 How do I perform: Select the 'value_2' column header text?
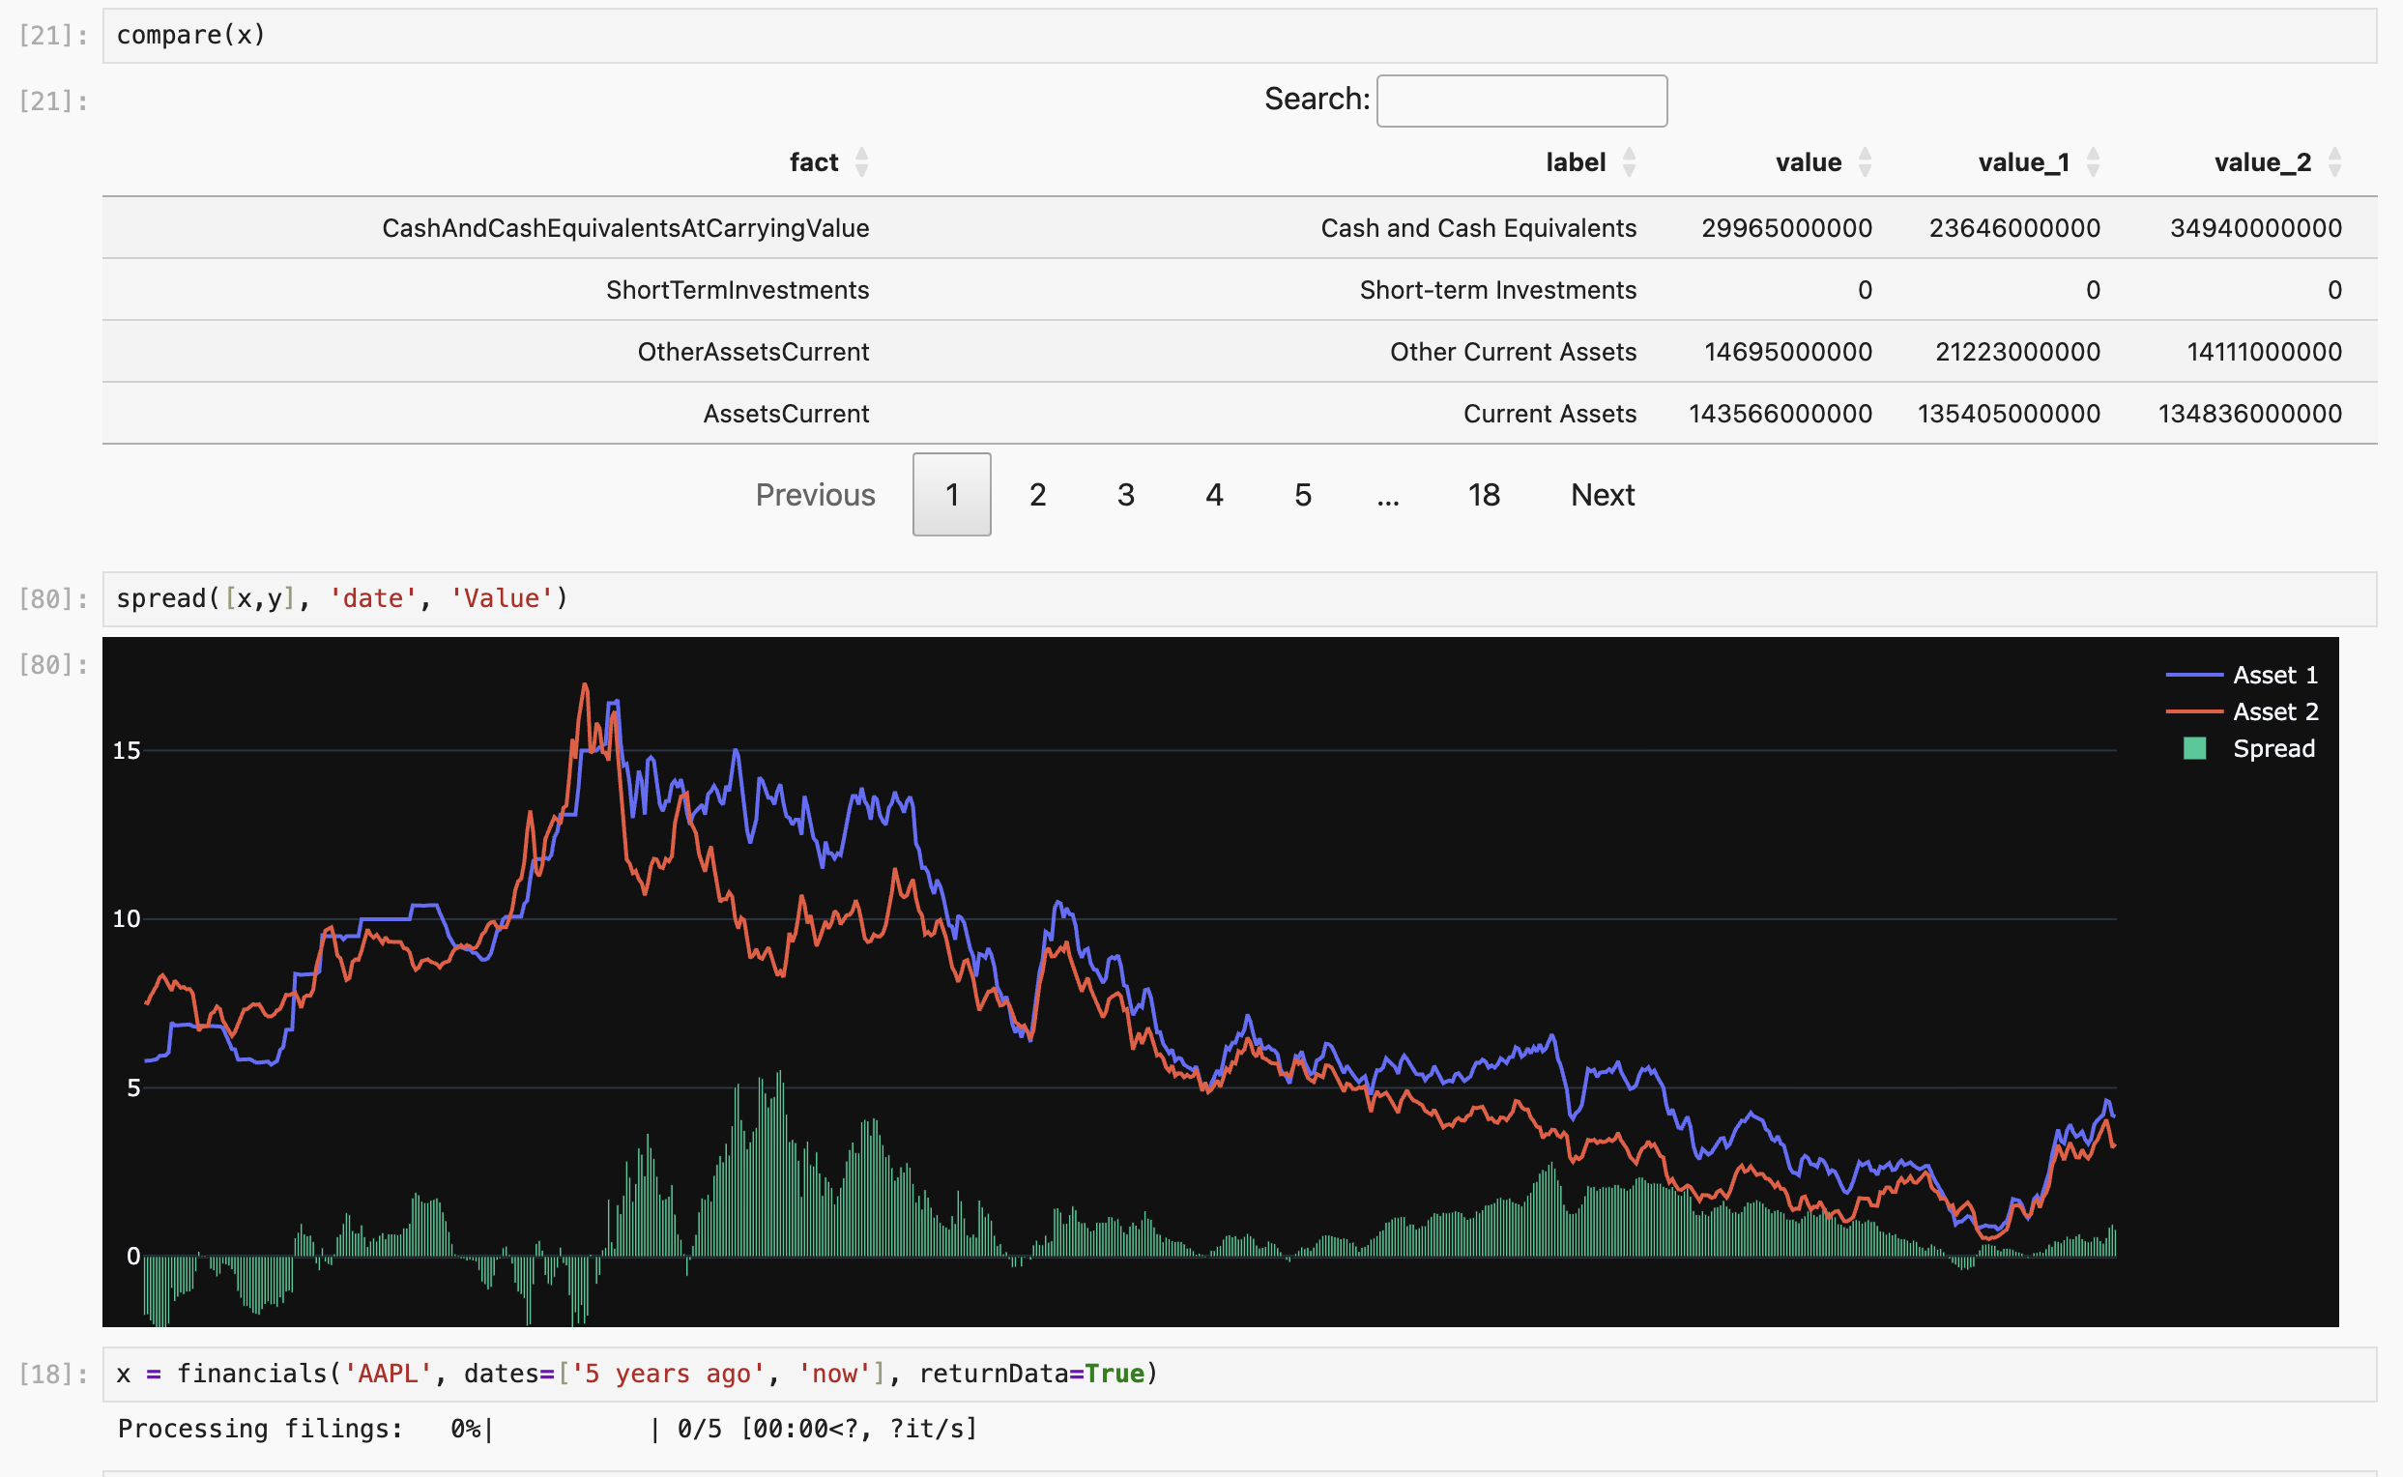pyautogui.click(x=2262, y=162)
